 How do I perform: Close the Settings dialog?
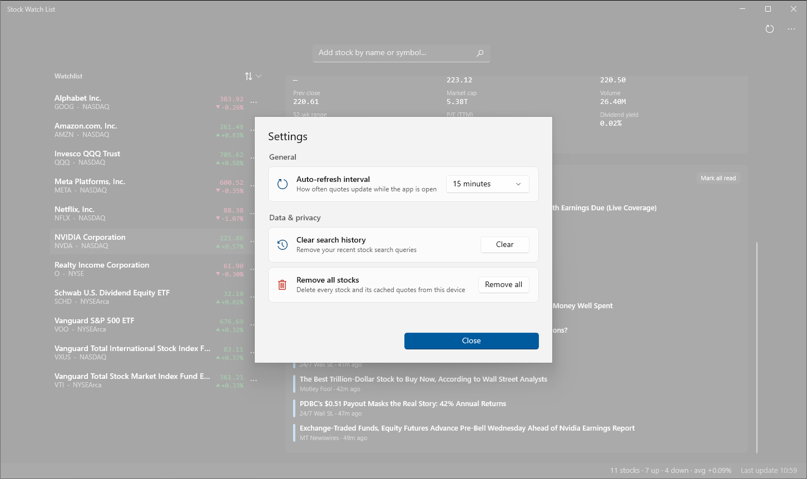tap(471, 341)
